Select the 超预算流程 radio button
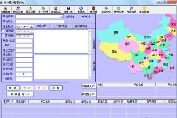The height and width of the screenshot is (118, 177). (x=73, y=26)
